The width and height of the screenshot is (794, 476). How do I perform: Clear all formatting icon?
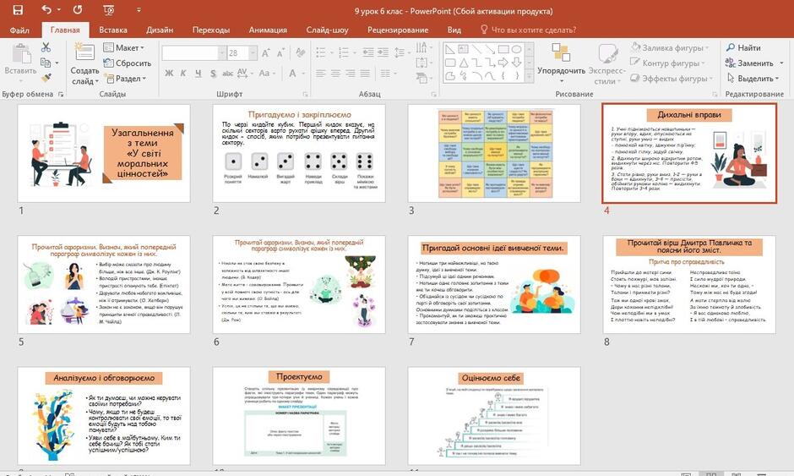point(300,53)
